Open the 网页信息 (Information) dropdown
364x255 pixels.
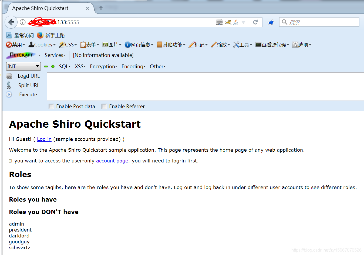coord(139,45)
